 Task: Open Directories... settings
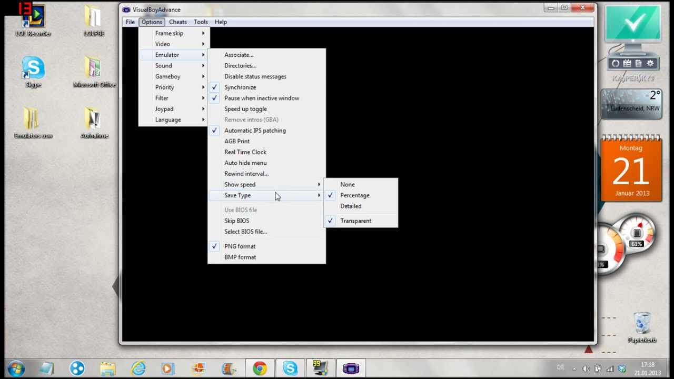click(x=266, y=66)
